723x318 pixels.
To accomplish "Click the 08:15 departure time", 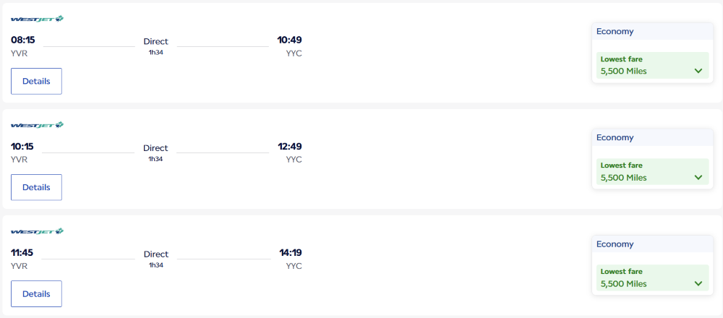I will [x=23, y=40].
